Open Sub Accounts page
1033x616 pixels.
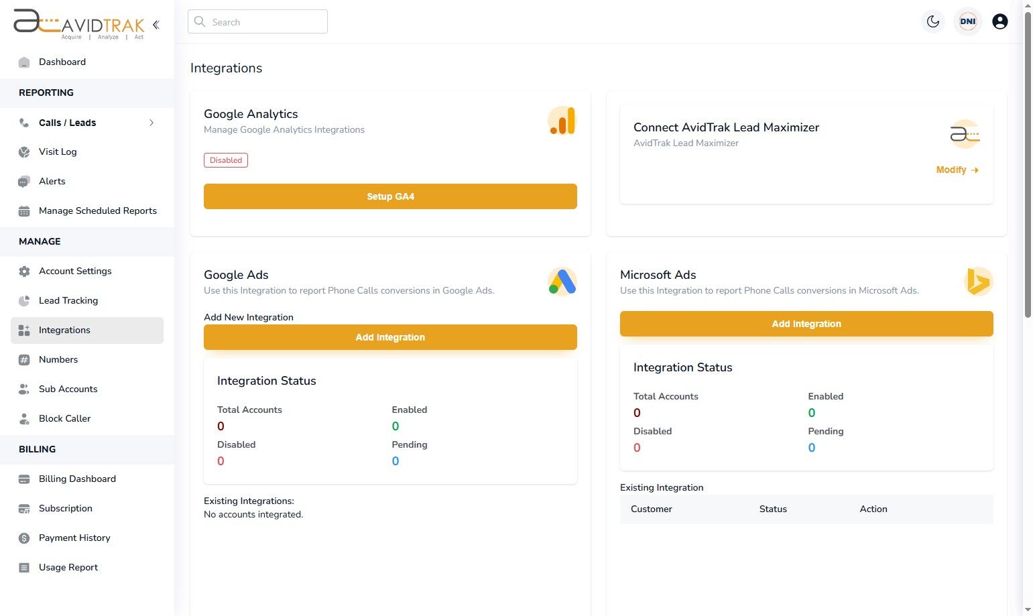tap(68, 389)
